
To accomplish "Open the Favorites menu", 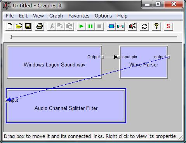I will [79, 16].
